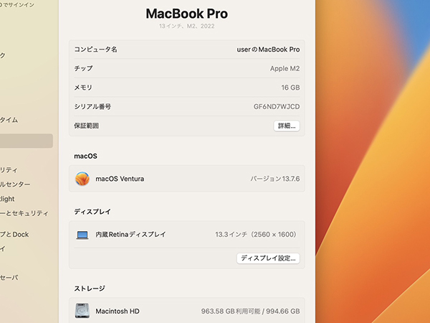Select the sidebar item ending in タイム
This screenshot has height=323, width=430.
[9, 120]
